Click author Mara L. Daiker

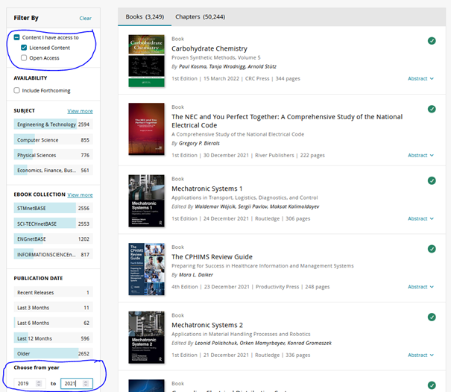(196, 275)
